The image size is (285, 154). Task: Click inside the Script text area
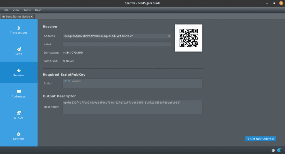click(132, 83)
